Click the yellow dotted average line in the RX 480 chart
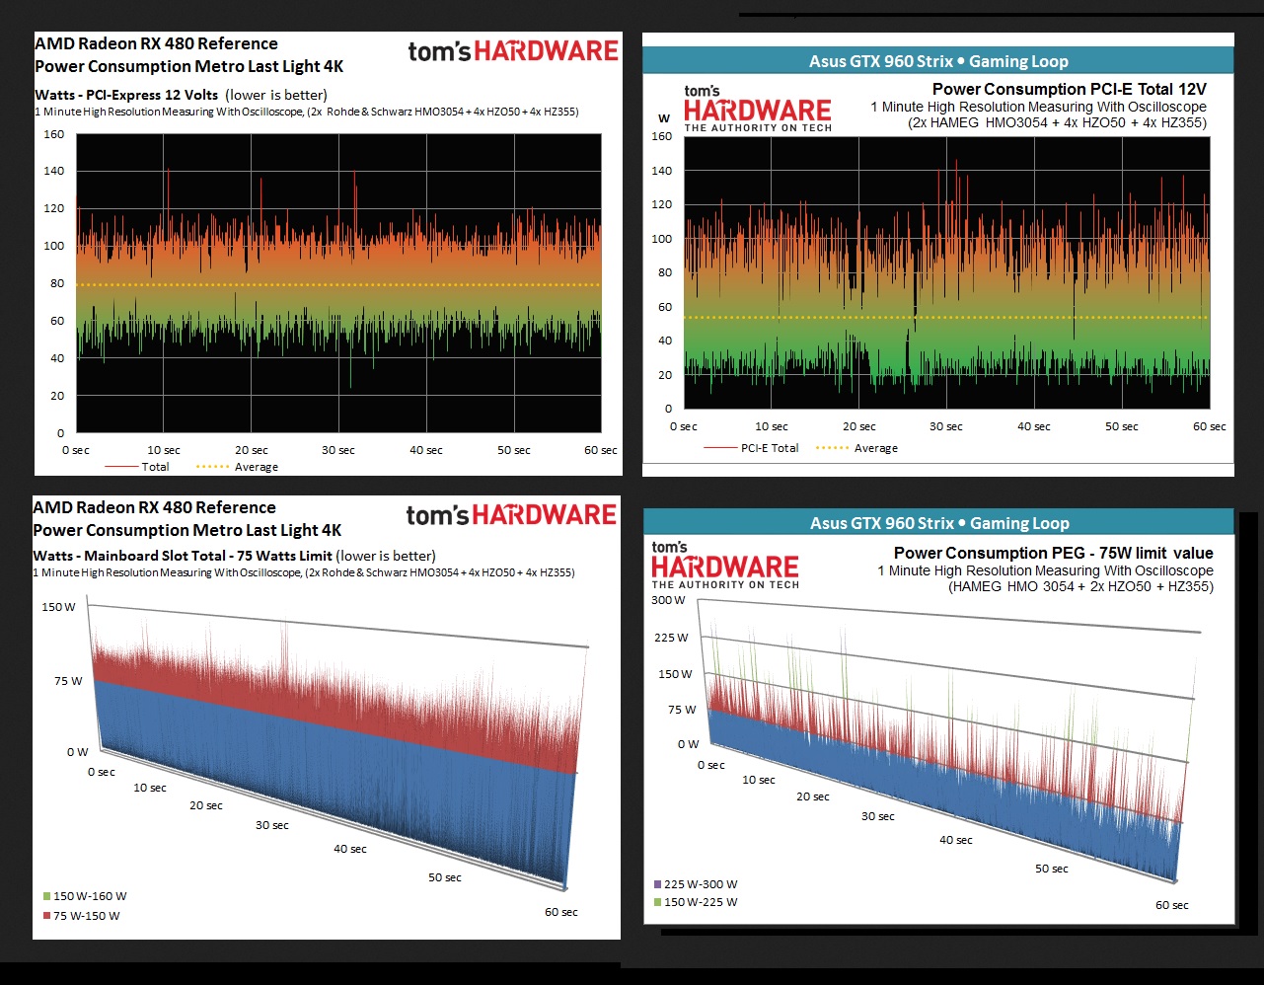Viewport: 1264px width, 985px height. (338, 285)
